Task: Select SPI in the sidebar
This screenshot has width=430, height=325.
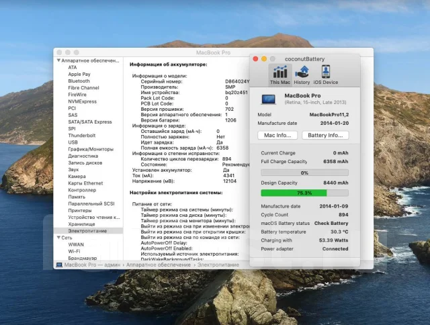Action: (x=72, y=128)
